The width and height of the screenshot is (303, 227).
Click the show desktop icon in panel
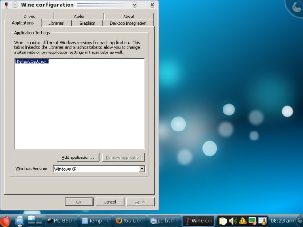(x=20, y=220)
